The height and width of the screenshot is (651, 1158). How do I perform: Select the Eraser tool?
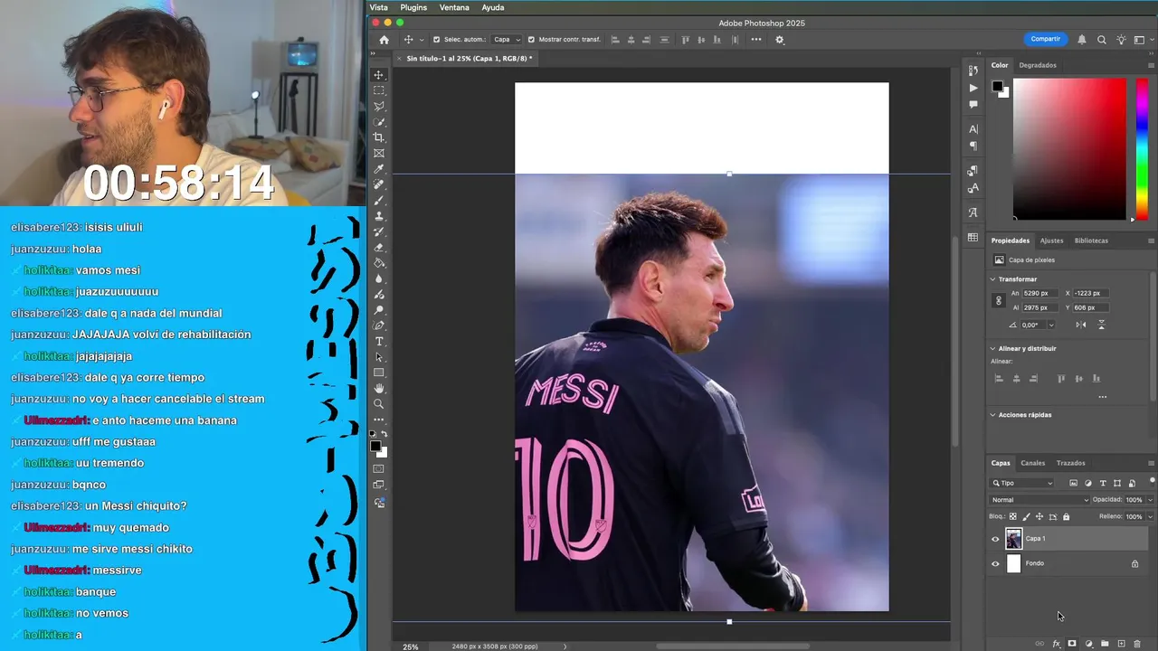379,248
